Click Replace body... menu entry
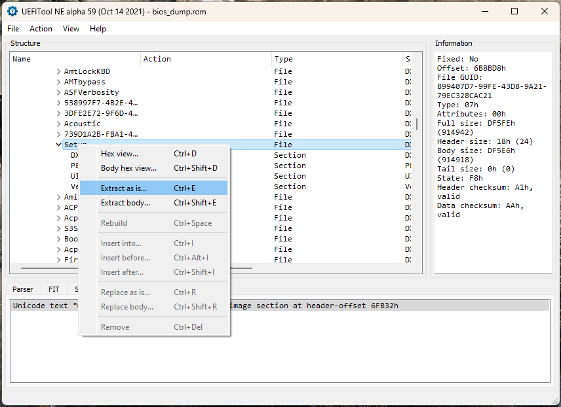Viewport: 561px width, 407px height. [x=154, y=307]
